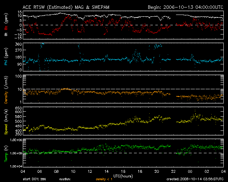Click the "-15" tick on the Bt Bz axis
This screenshot has height=182, width=228.
18,38
